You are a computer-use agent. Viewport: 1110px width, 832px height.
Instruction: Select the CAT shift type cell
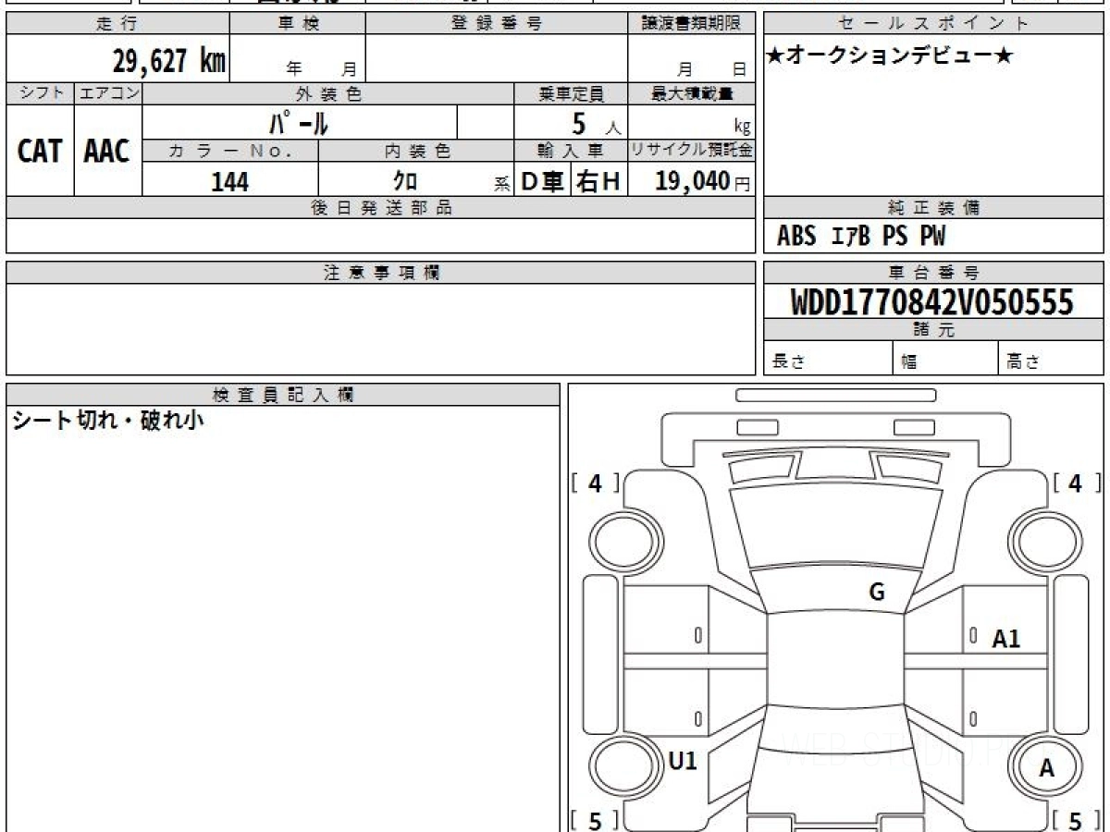pyautogui.click(x=41, y=151)
